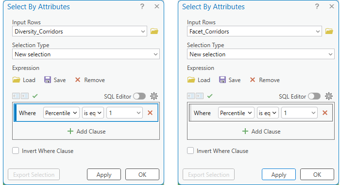This screenshot has height=185, width=340.
Task: Check Invert Where Clause, Facet_Corridors dialog
Action: pyautogui.click(x=190, y=151)
